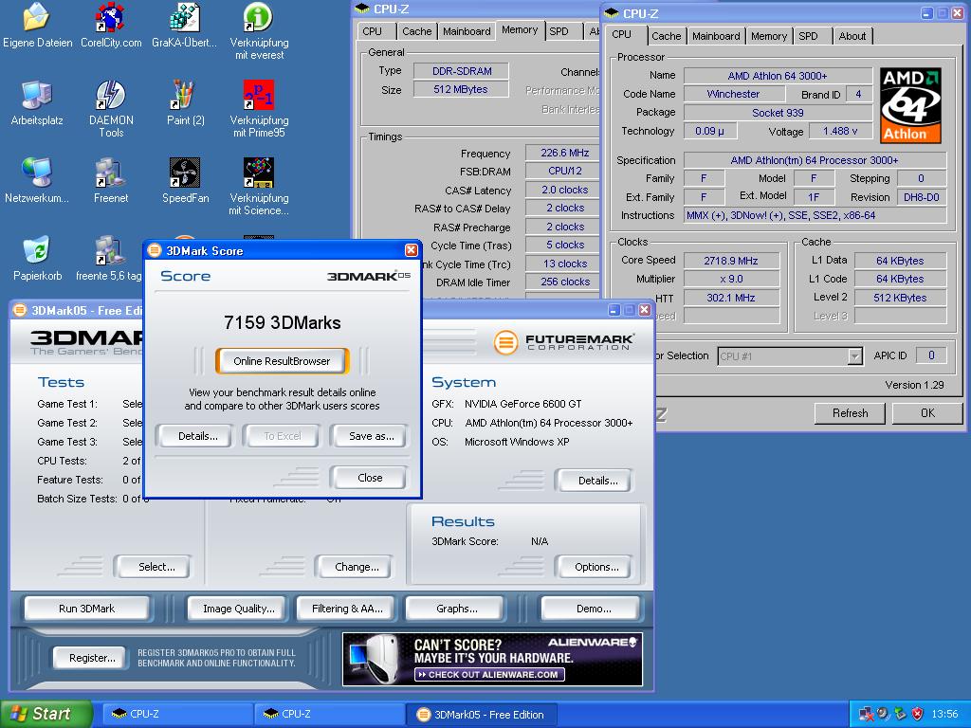Open the Windows Start menu
Image resolution: width=971 pixels, height=728 pixels.
click(x=46, y=714)
